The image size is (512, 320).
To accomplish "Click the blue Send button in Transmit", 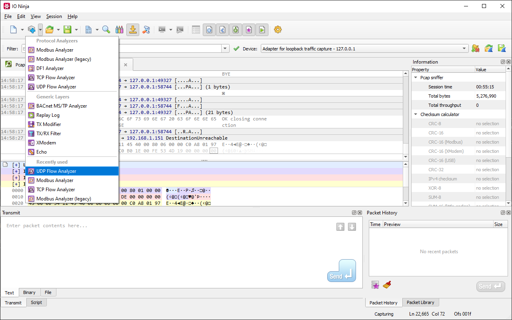I will click(342, 271).
